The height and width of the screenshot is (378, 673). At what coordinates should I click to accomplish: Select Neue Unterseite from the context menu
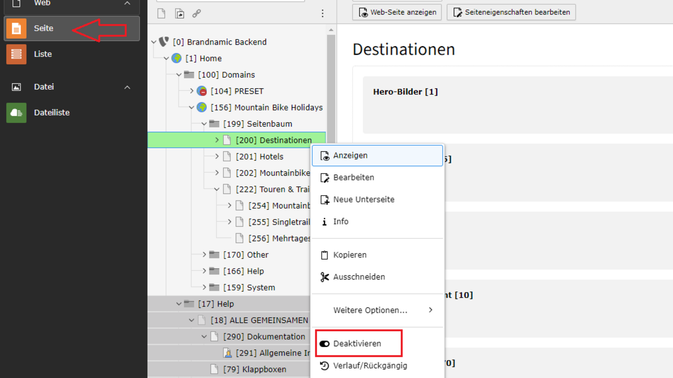pyautogui.click(x=363, y=199)
